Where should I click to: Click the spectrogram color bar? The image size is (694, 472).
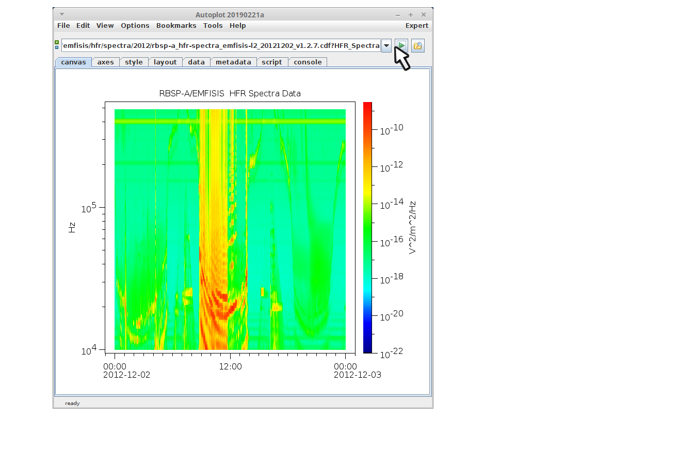(367, 227)
